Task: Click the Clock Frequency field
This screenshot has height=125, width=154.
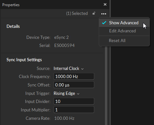Action: (74, 76)
